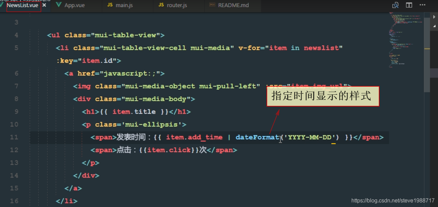Open the App.vue tab
Screen dimensions: 438x207
tap(74, 5)
